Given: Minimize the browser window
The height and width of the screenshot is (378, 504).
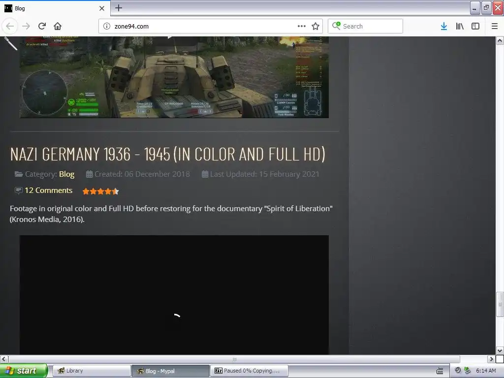Looking at the screenshot, I should [x=475, y=8].
